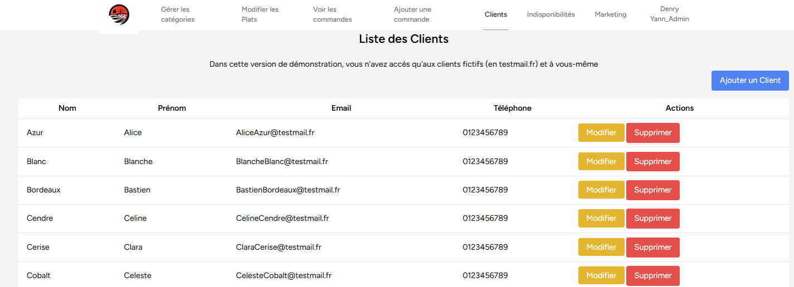Click the name Cerise
Screen dimensions: 794x287
coord(38,247)
